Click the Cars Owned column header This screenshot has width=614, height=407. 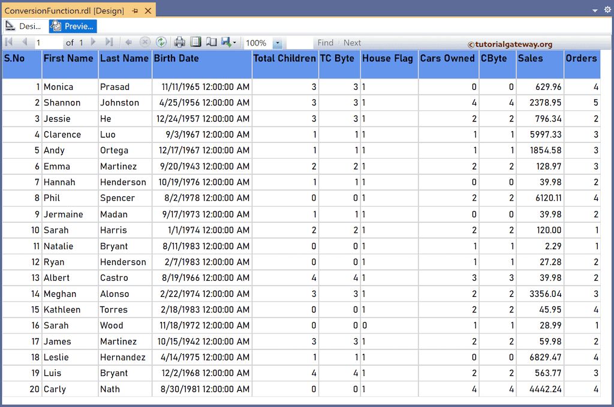tap(449, 64)
